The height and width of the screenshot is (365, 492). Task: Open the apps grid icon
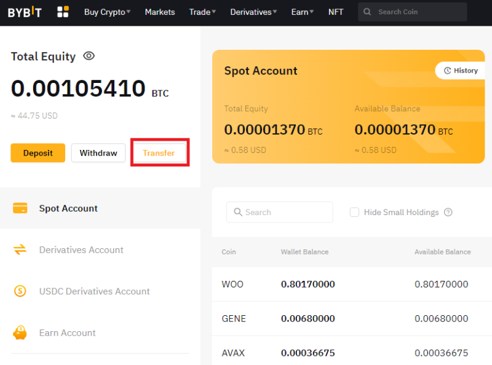click(63, 12)
